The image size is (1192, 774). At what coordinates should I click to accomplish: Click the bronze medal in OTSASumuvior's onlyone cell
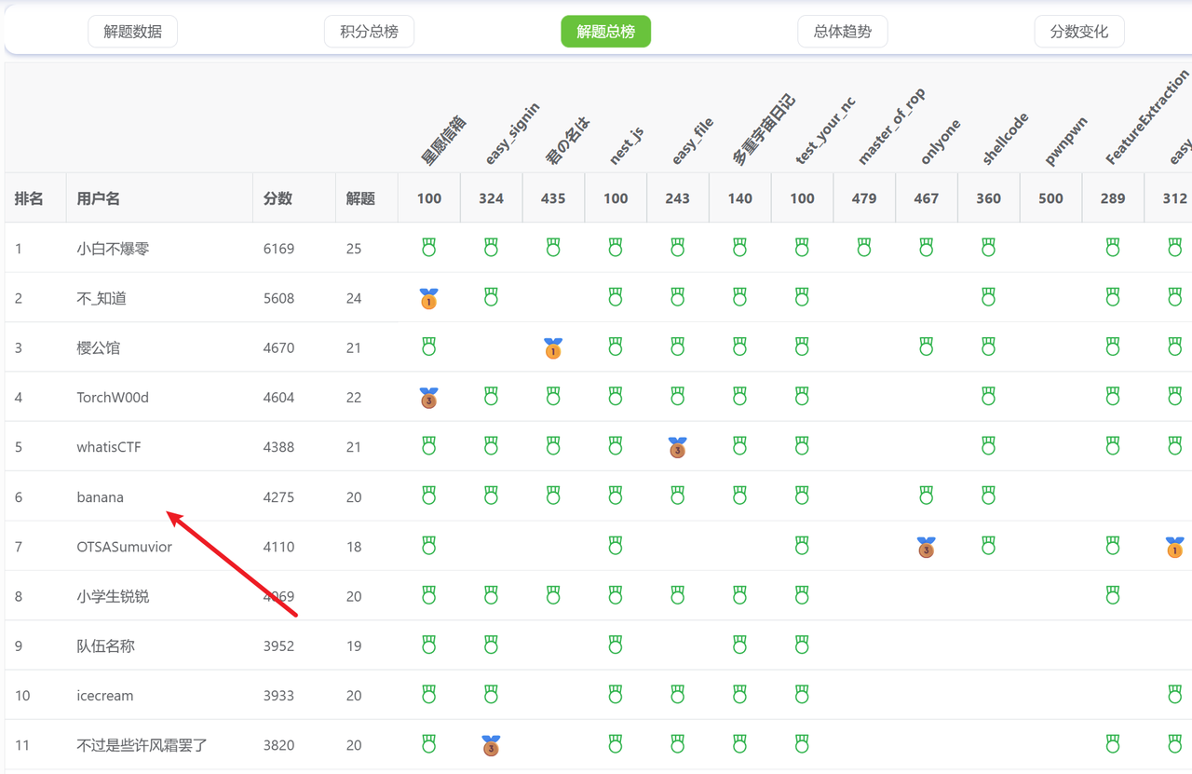click(x=926, y=547)
